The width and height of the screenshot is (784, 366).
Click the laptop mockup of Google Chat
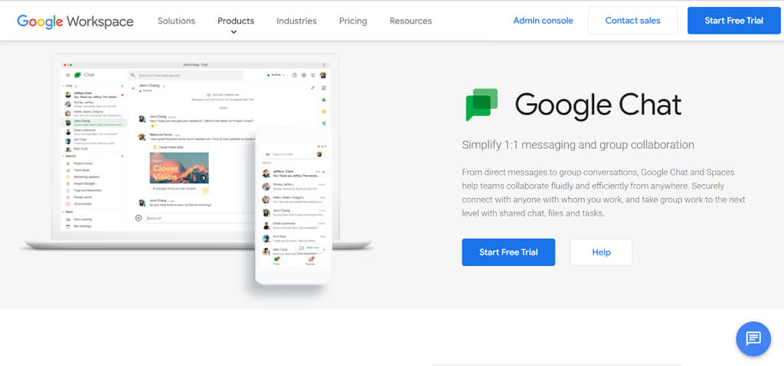[x=197, y=151]
